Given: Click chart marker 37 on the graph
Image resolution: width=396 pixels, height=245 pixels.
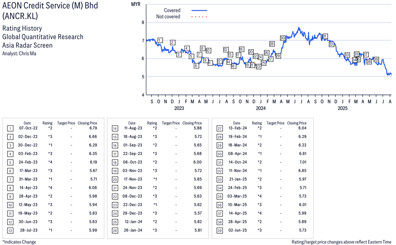Looking at the screenshot, I should point(365,55).
